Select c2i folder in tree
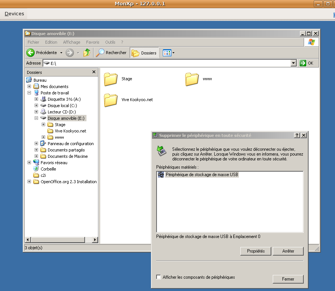 tap(43, 175)
